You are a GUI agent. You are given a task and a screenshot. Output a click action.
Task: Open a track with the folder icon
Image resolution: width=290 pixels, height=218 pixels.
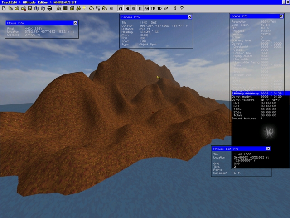pyautogui.click(x=17, y=9)
